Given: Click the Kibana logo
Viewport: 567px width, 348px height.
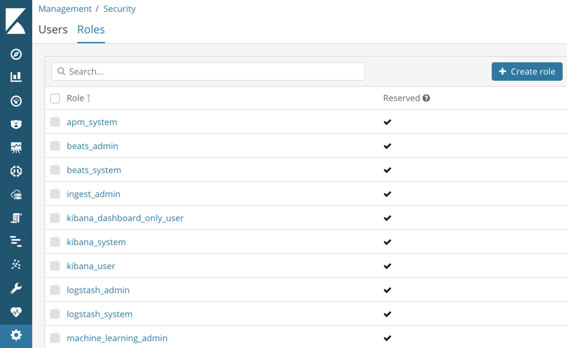Looking at the screenshot, I should pyautogui.click(x=16, y=20).
